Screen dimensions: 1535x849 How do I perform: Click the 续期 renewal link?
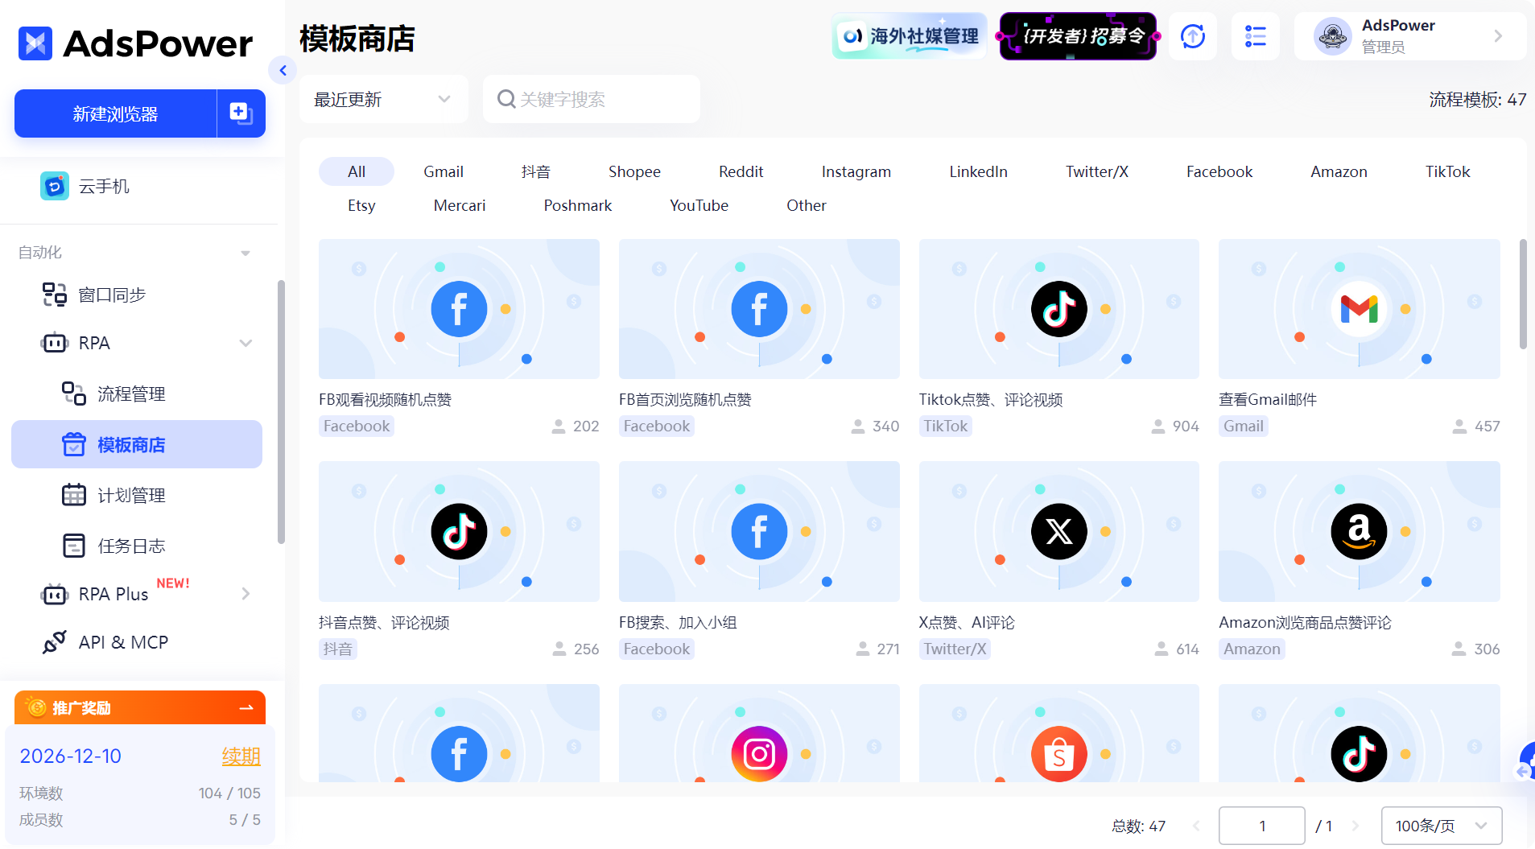click(241, 756)
